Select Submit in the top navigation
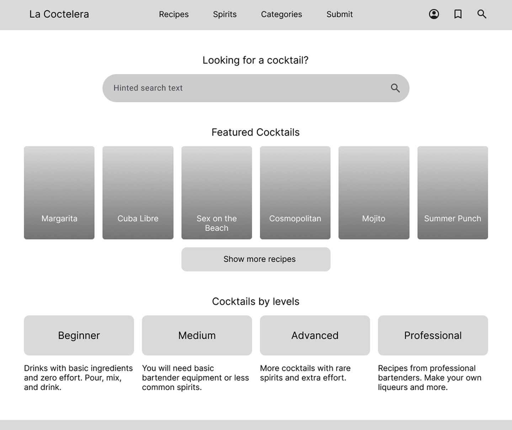The image size is (512, 430). point(340,14)
